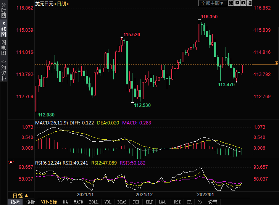Click the double-arrow price marker on right axis
279x205 pixels.
click(277, 63)
